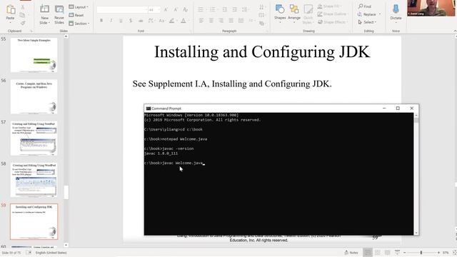
Task: Switch to Slide Sorter view
Action: coord(378,253)
